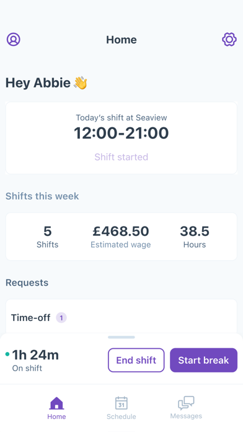The height and width of the screenshot is (432, 243).
Task: Tap the Home house icon
Action: click(x=56, y=403)
